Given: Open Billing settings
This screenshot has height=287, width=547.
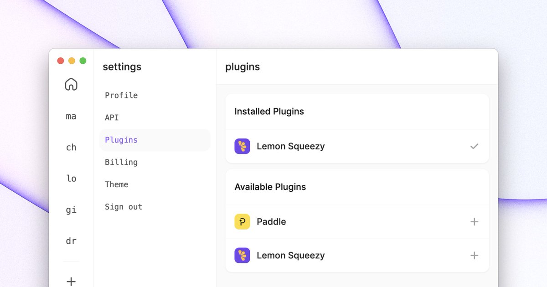Looking at the screenshot, I should 121,162.
